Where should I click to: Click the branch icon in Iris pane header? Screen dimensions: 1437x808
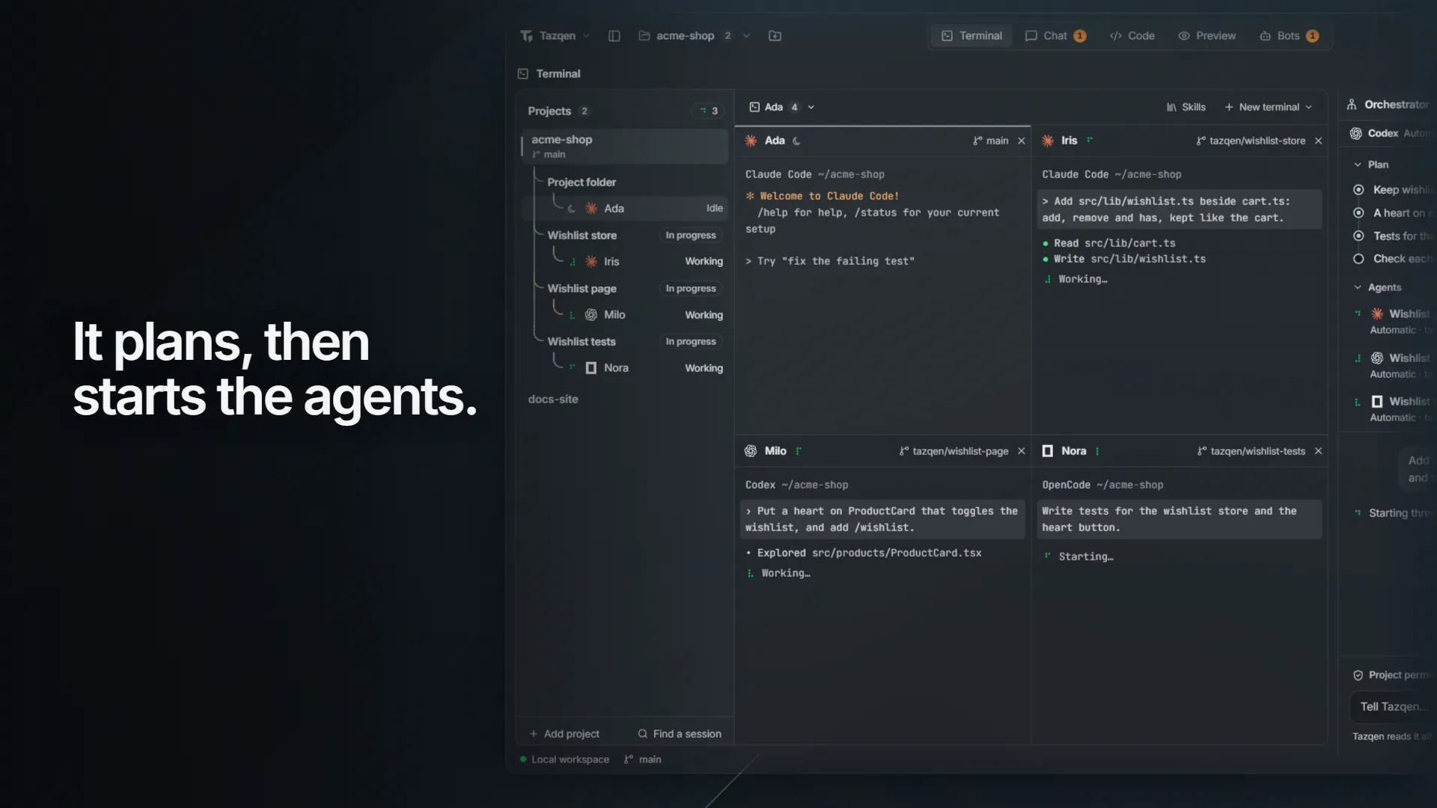tap(1201, 141)
